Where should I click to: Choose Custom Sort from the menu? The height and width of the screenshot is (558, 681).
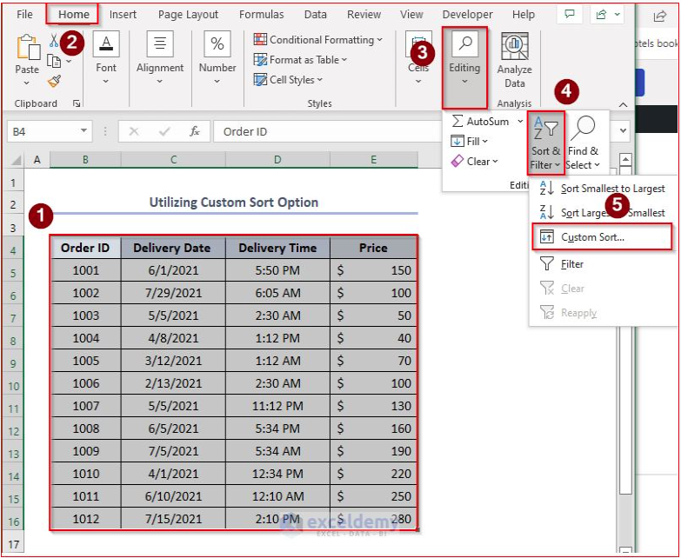592,236
